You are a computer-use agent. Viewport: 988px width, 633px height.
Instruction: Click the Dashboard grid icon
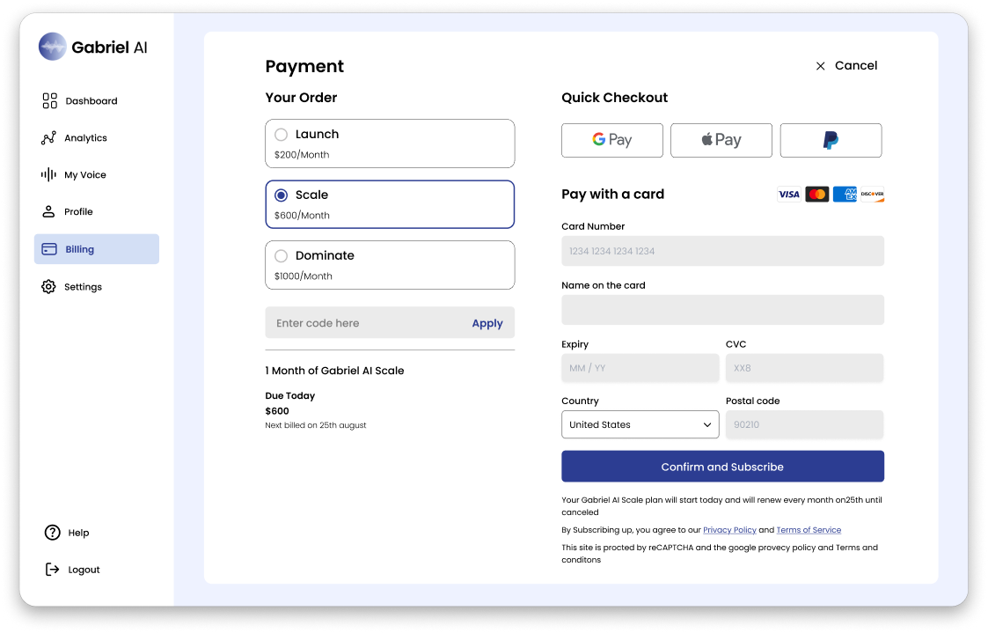pyautogui.click(x=50, y=101)
